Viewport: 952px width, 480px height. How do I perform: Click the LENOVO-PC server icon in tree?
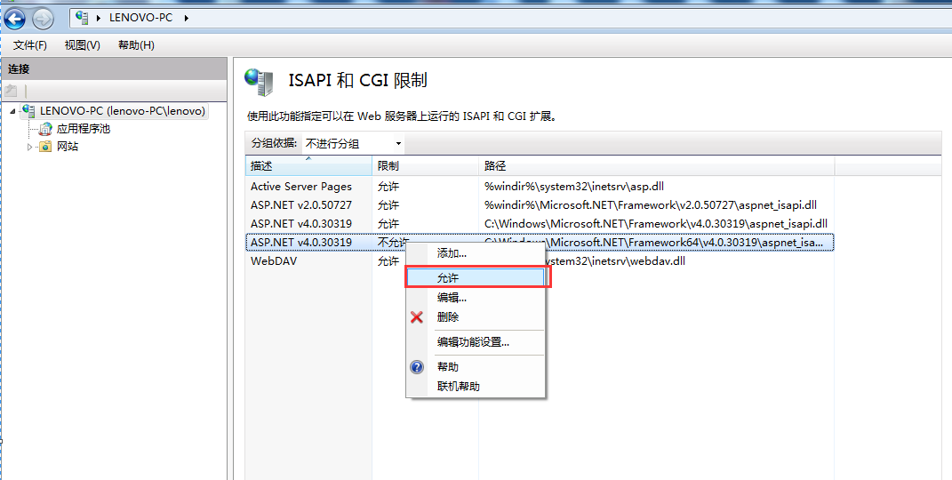click(29, 111)
